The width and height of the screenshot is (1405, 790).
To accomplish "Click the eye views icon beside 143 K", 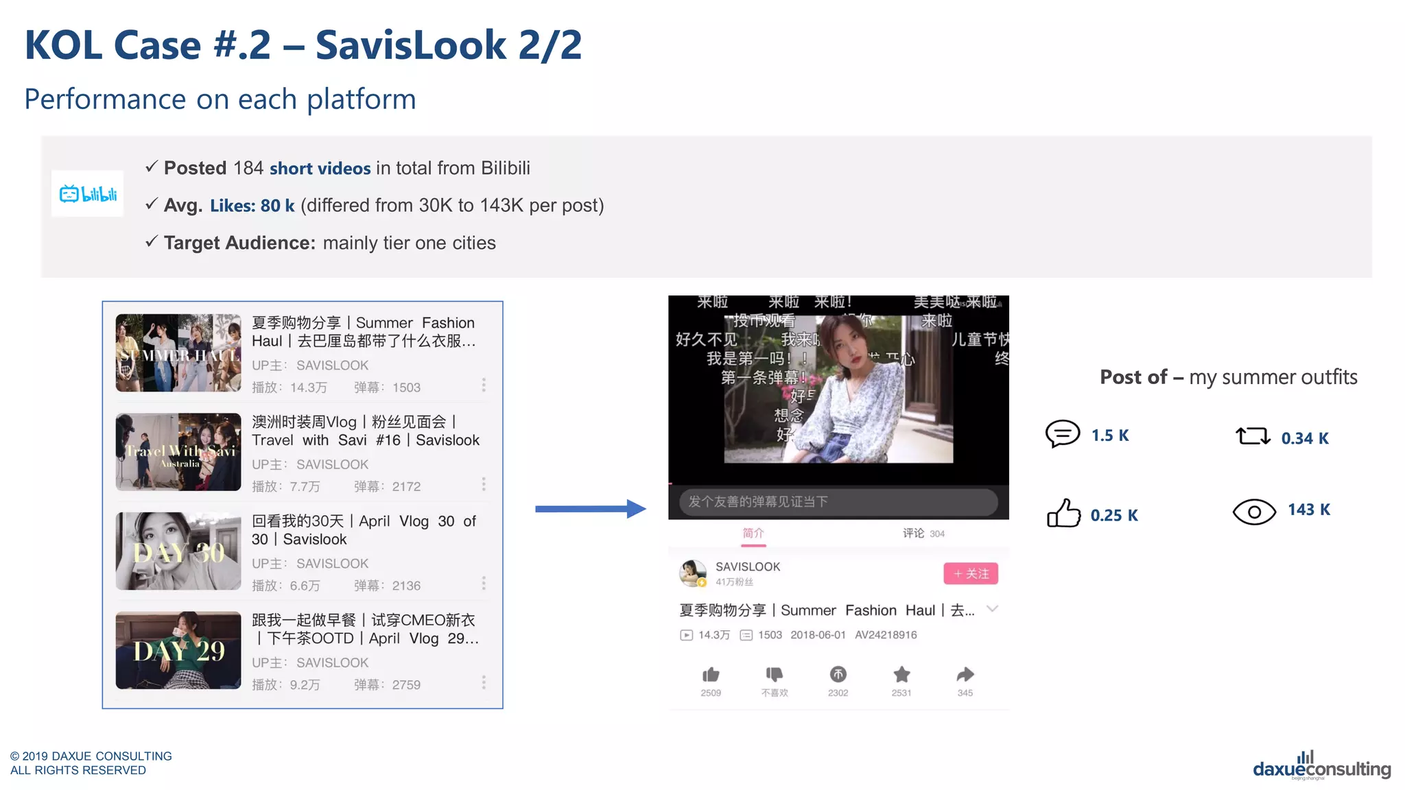I will coord(1254,512).
